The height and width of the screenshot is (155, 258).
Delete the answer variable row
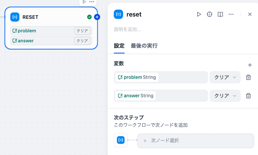248,96
